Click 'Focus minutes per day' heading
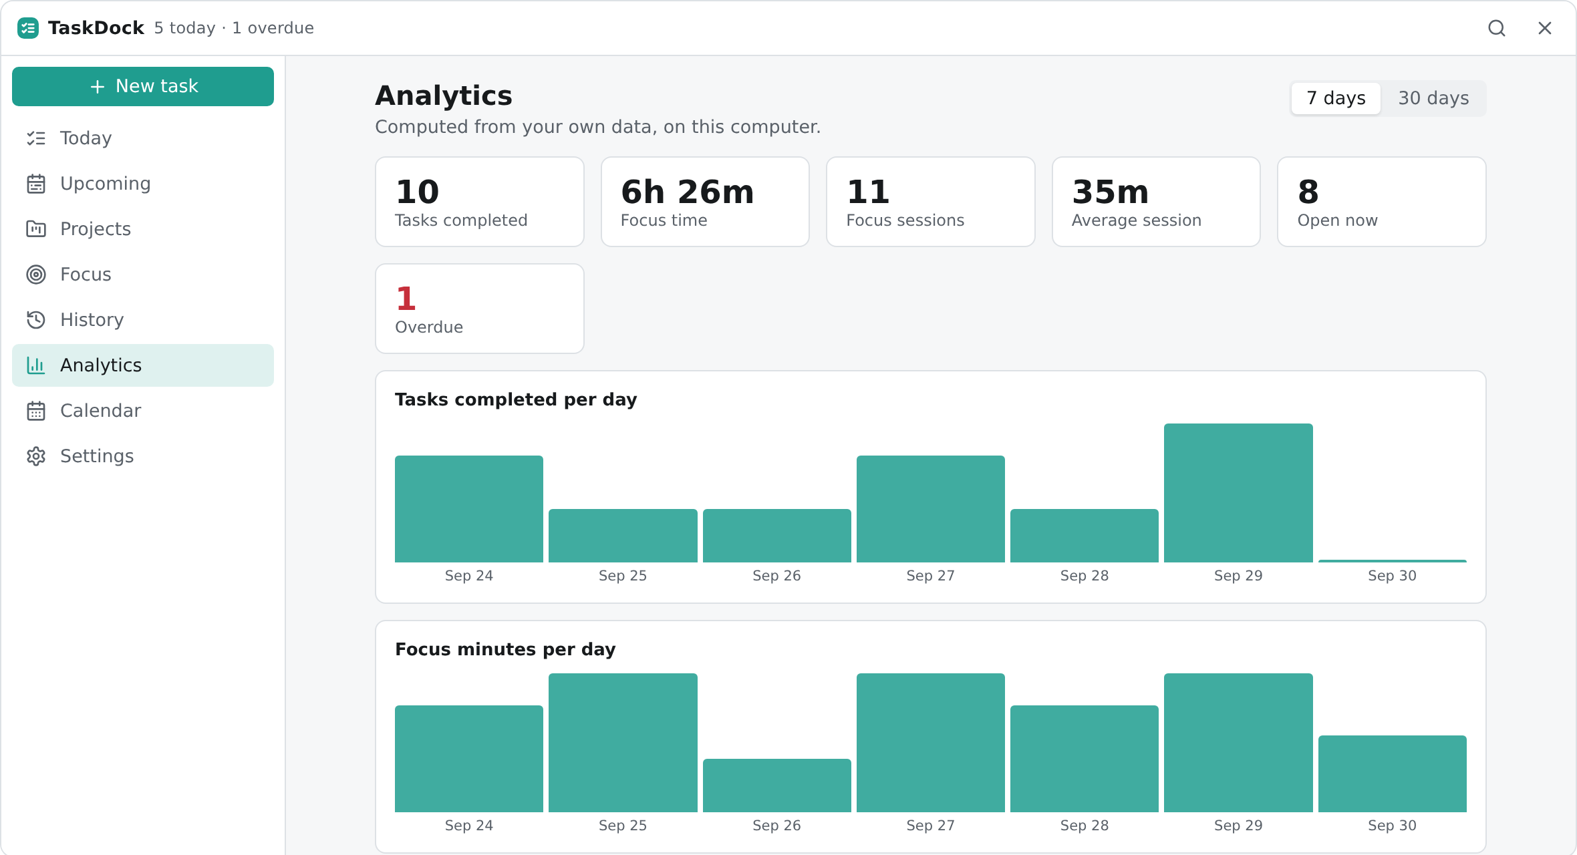Screen dimensions: 1577x855 tap(505, 649)
